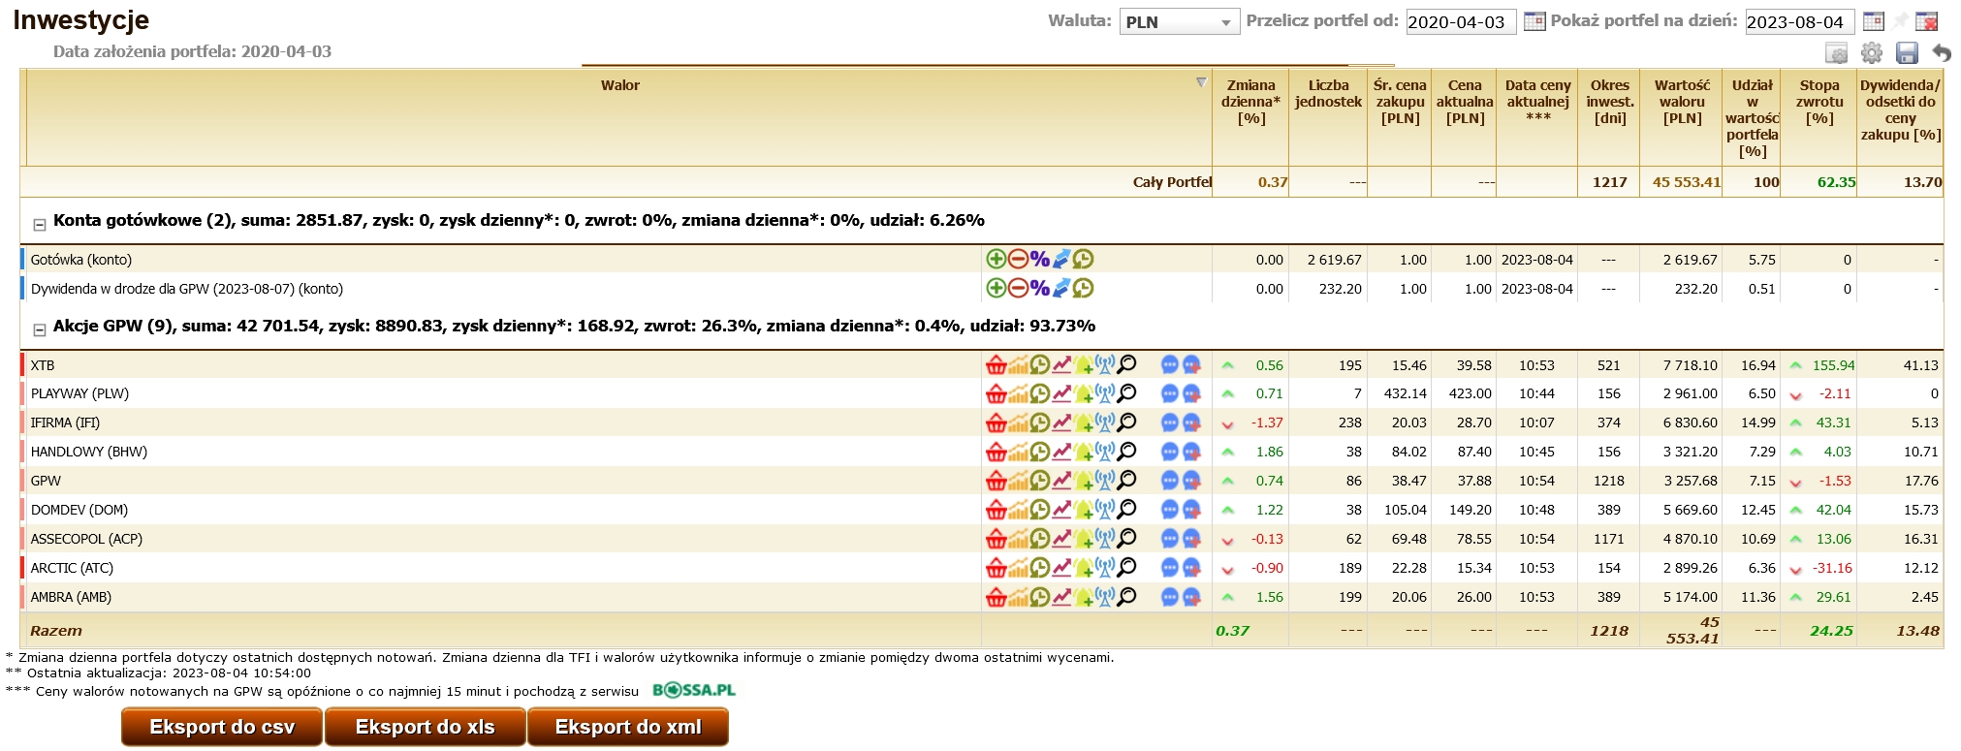Click the 155.94 return value for XTB
This screenshot has width=1961, height=751.
point(1833,365)
